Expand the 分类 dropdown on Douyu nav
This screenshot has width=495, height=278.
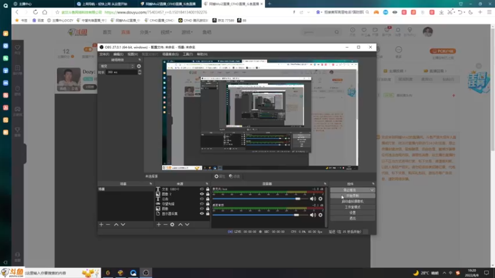click(x=145, y=32)
